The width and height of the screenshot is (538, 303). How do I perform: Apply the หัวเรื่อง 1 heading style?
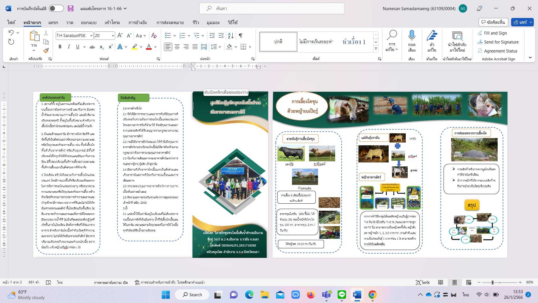pos(354,42)
